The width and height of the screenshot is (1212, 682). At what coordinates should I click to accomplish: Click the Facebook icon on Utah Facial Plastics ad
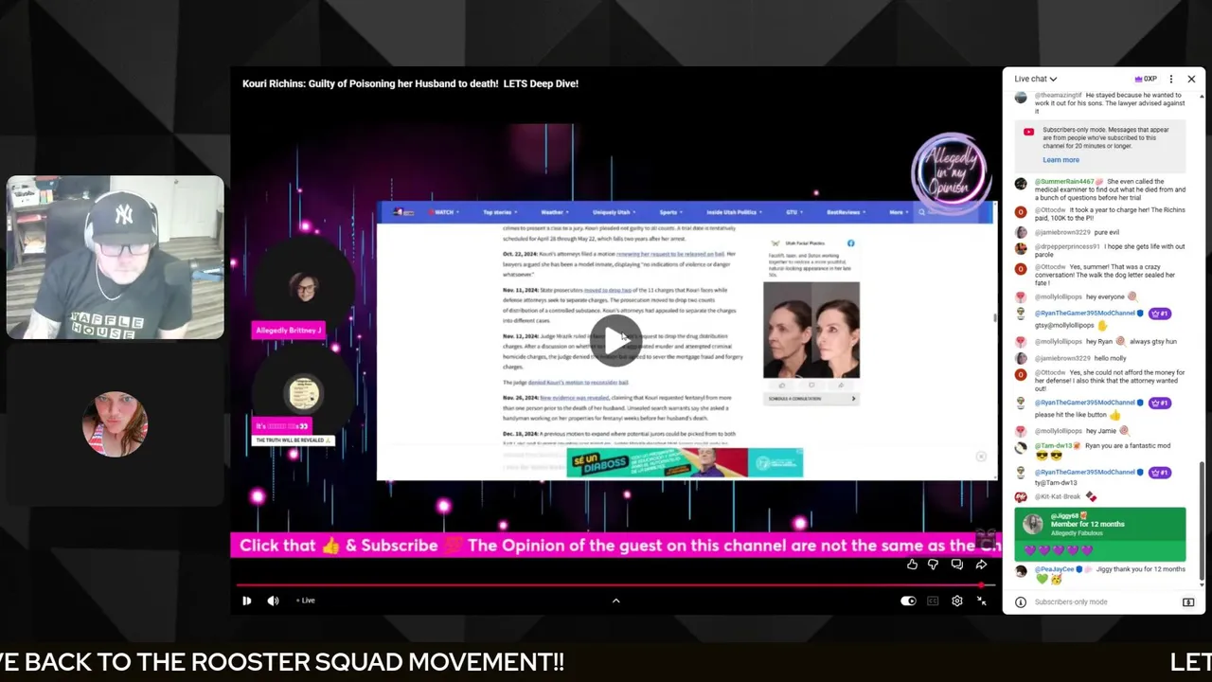[850, 243]
